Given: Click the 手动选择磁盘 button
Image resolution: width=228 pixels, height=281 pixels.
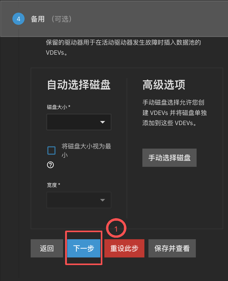Looking at the screenshot, I should pos(169,158).
